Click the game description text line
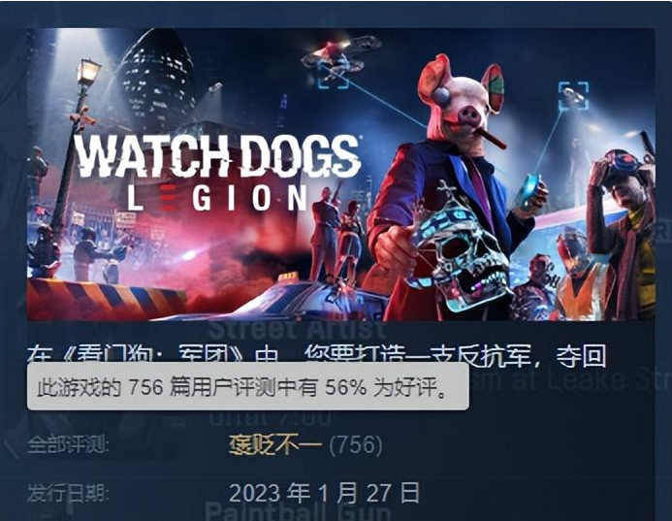The width and height of the screenshot is (672, 521). [x=316, y=354]
